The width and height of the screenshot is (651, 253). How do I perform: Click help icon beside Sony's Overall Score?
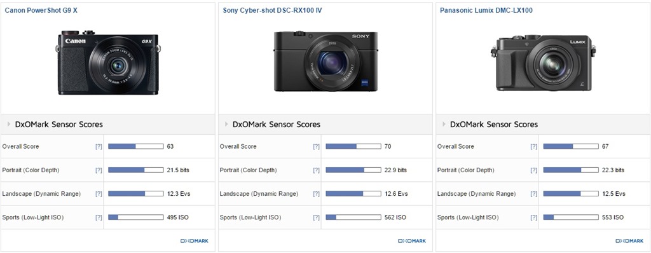[x=317, y=147]
